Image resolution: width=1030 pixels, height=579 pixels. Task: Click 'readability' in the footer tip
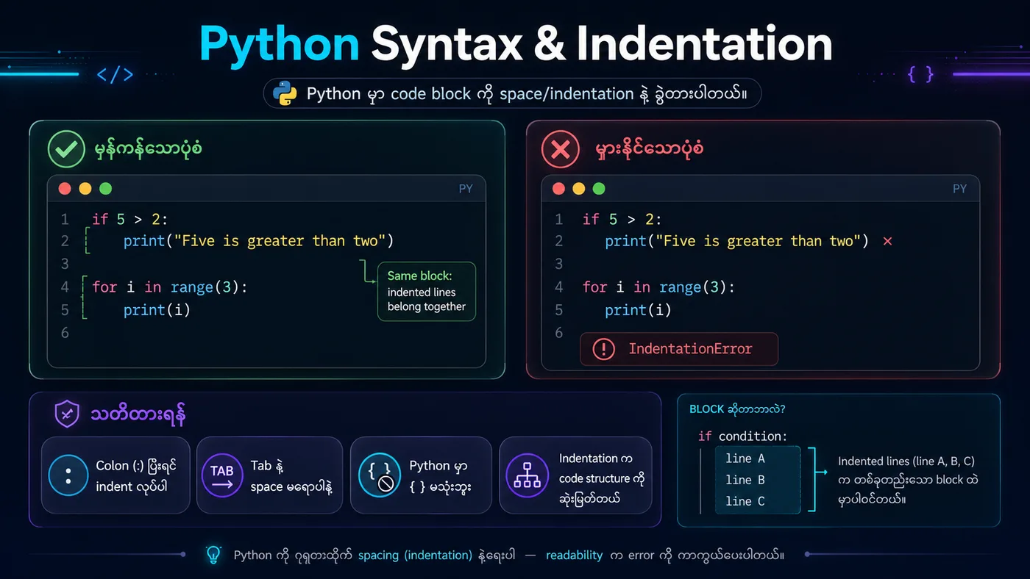click(x=574, y=555)
